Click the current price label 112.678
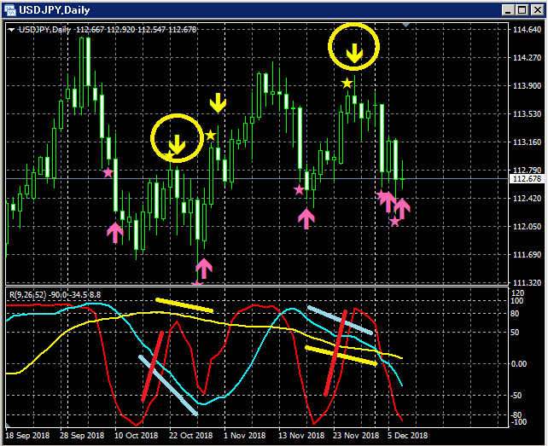Screen dimensions: 548x446 [527, 179]
